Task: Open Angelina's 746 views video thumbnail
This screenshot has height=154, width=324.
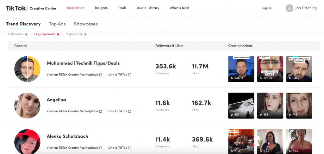Action: pyautogui.click(x=299, y=106)
